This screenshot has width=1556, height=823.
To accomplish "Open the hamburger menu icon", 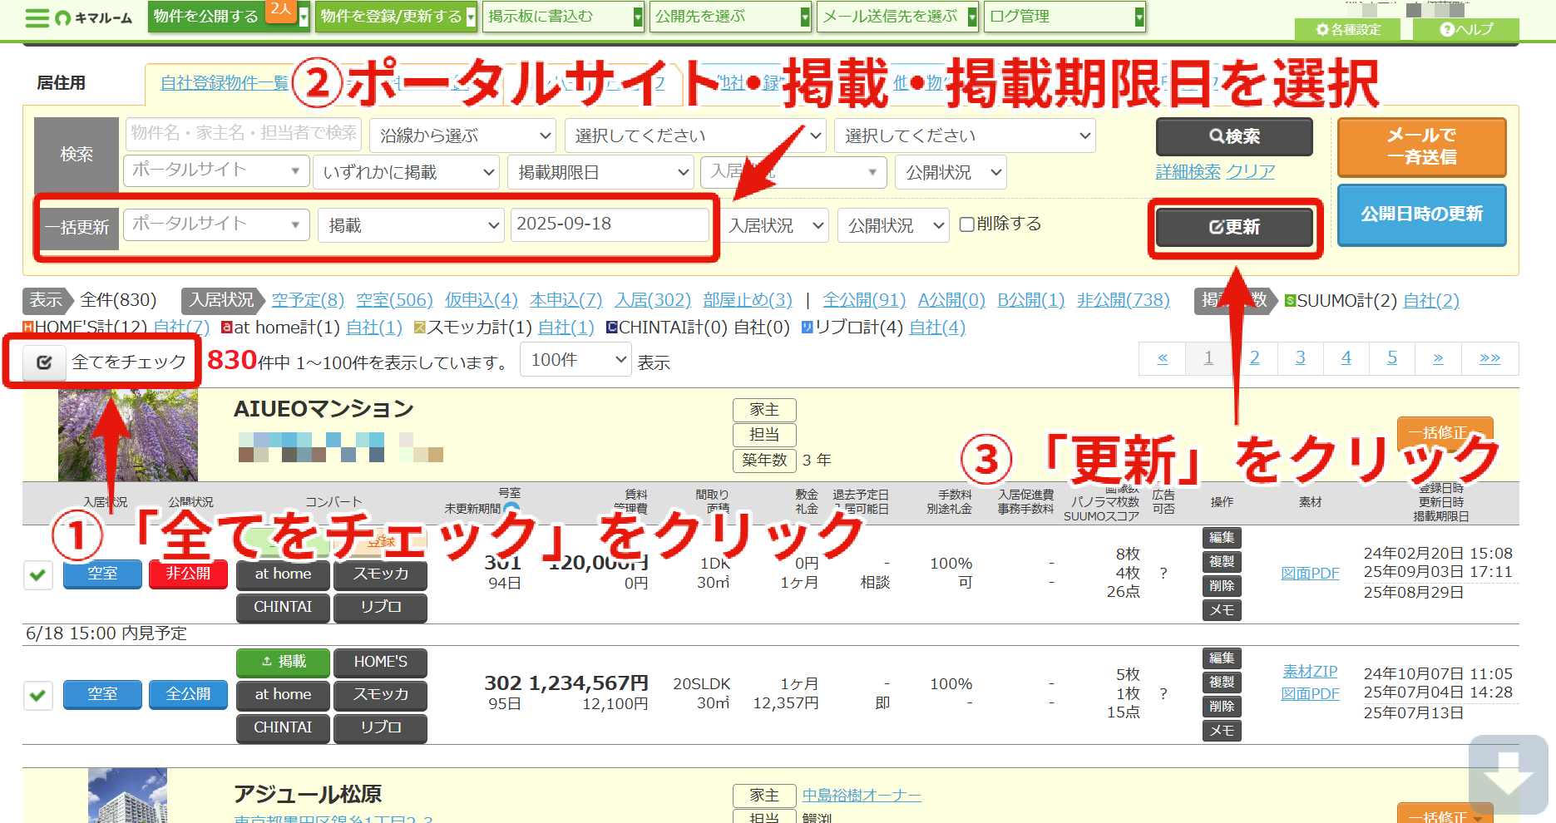I will tap(37, 17).
